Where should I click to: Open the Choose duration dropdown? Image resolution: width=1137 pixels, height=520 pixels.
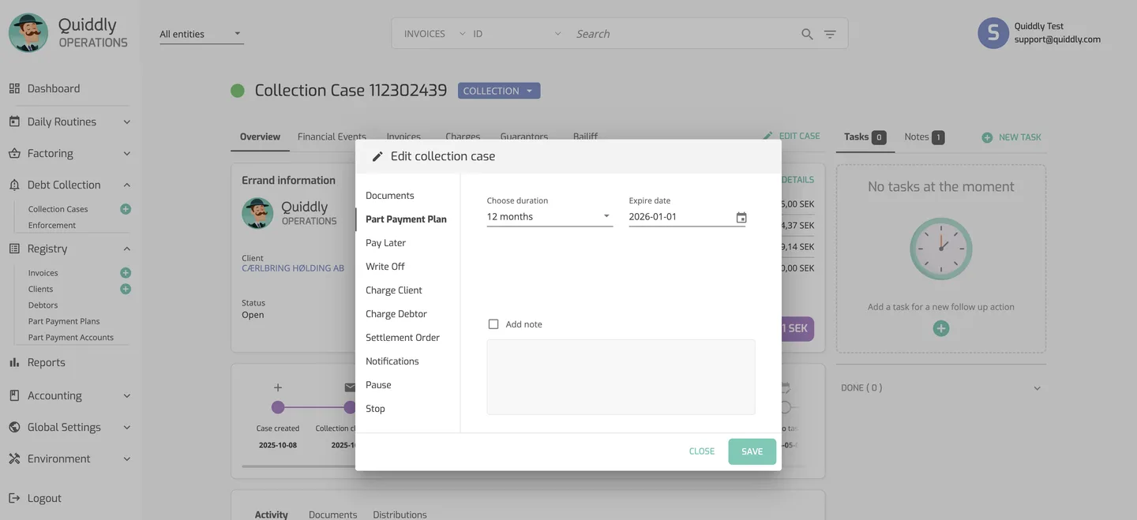pyautogui.click(x=550, y=217)
